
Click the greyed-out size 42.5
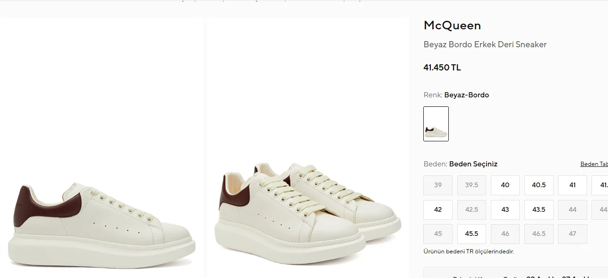[x=471, y=210]
